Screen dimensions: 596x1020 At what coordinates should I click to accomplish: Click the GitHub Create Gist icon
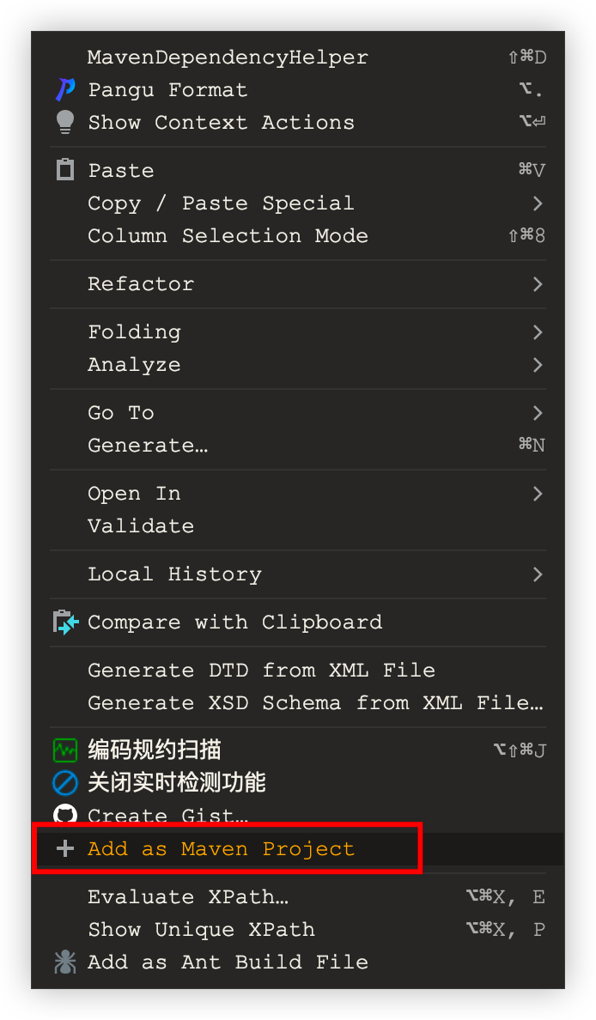[x=65, y=815]
